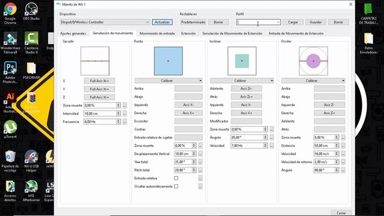Click the Inclinar tilt indicator square
Screen dimensions: 384x216
[242, 61]
